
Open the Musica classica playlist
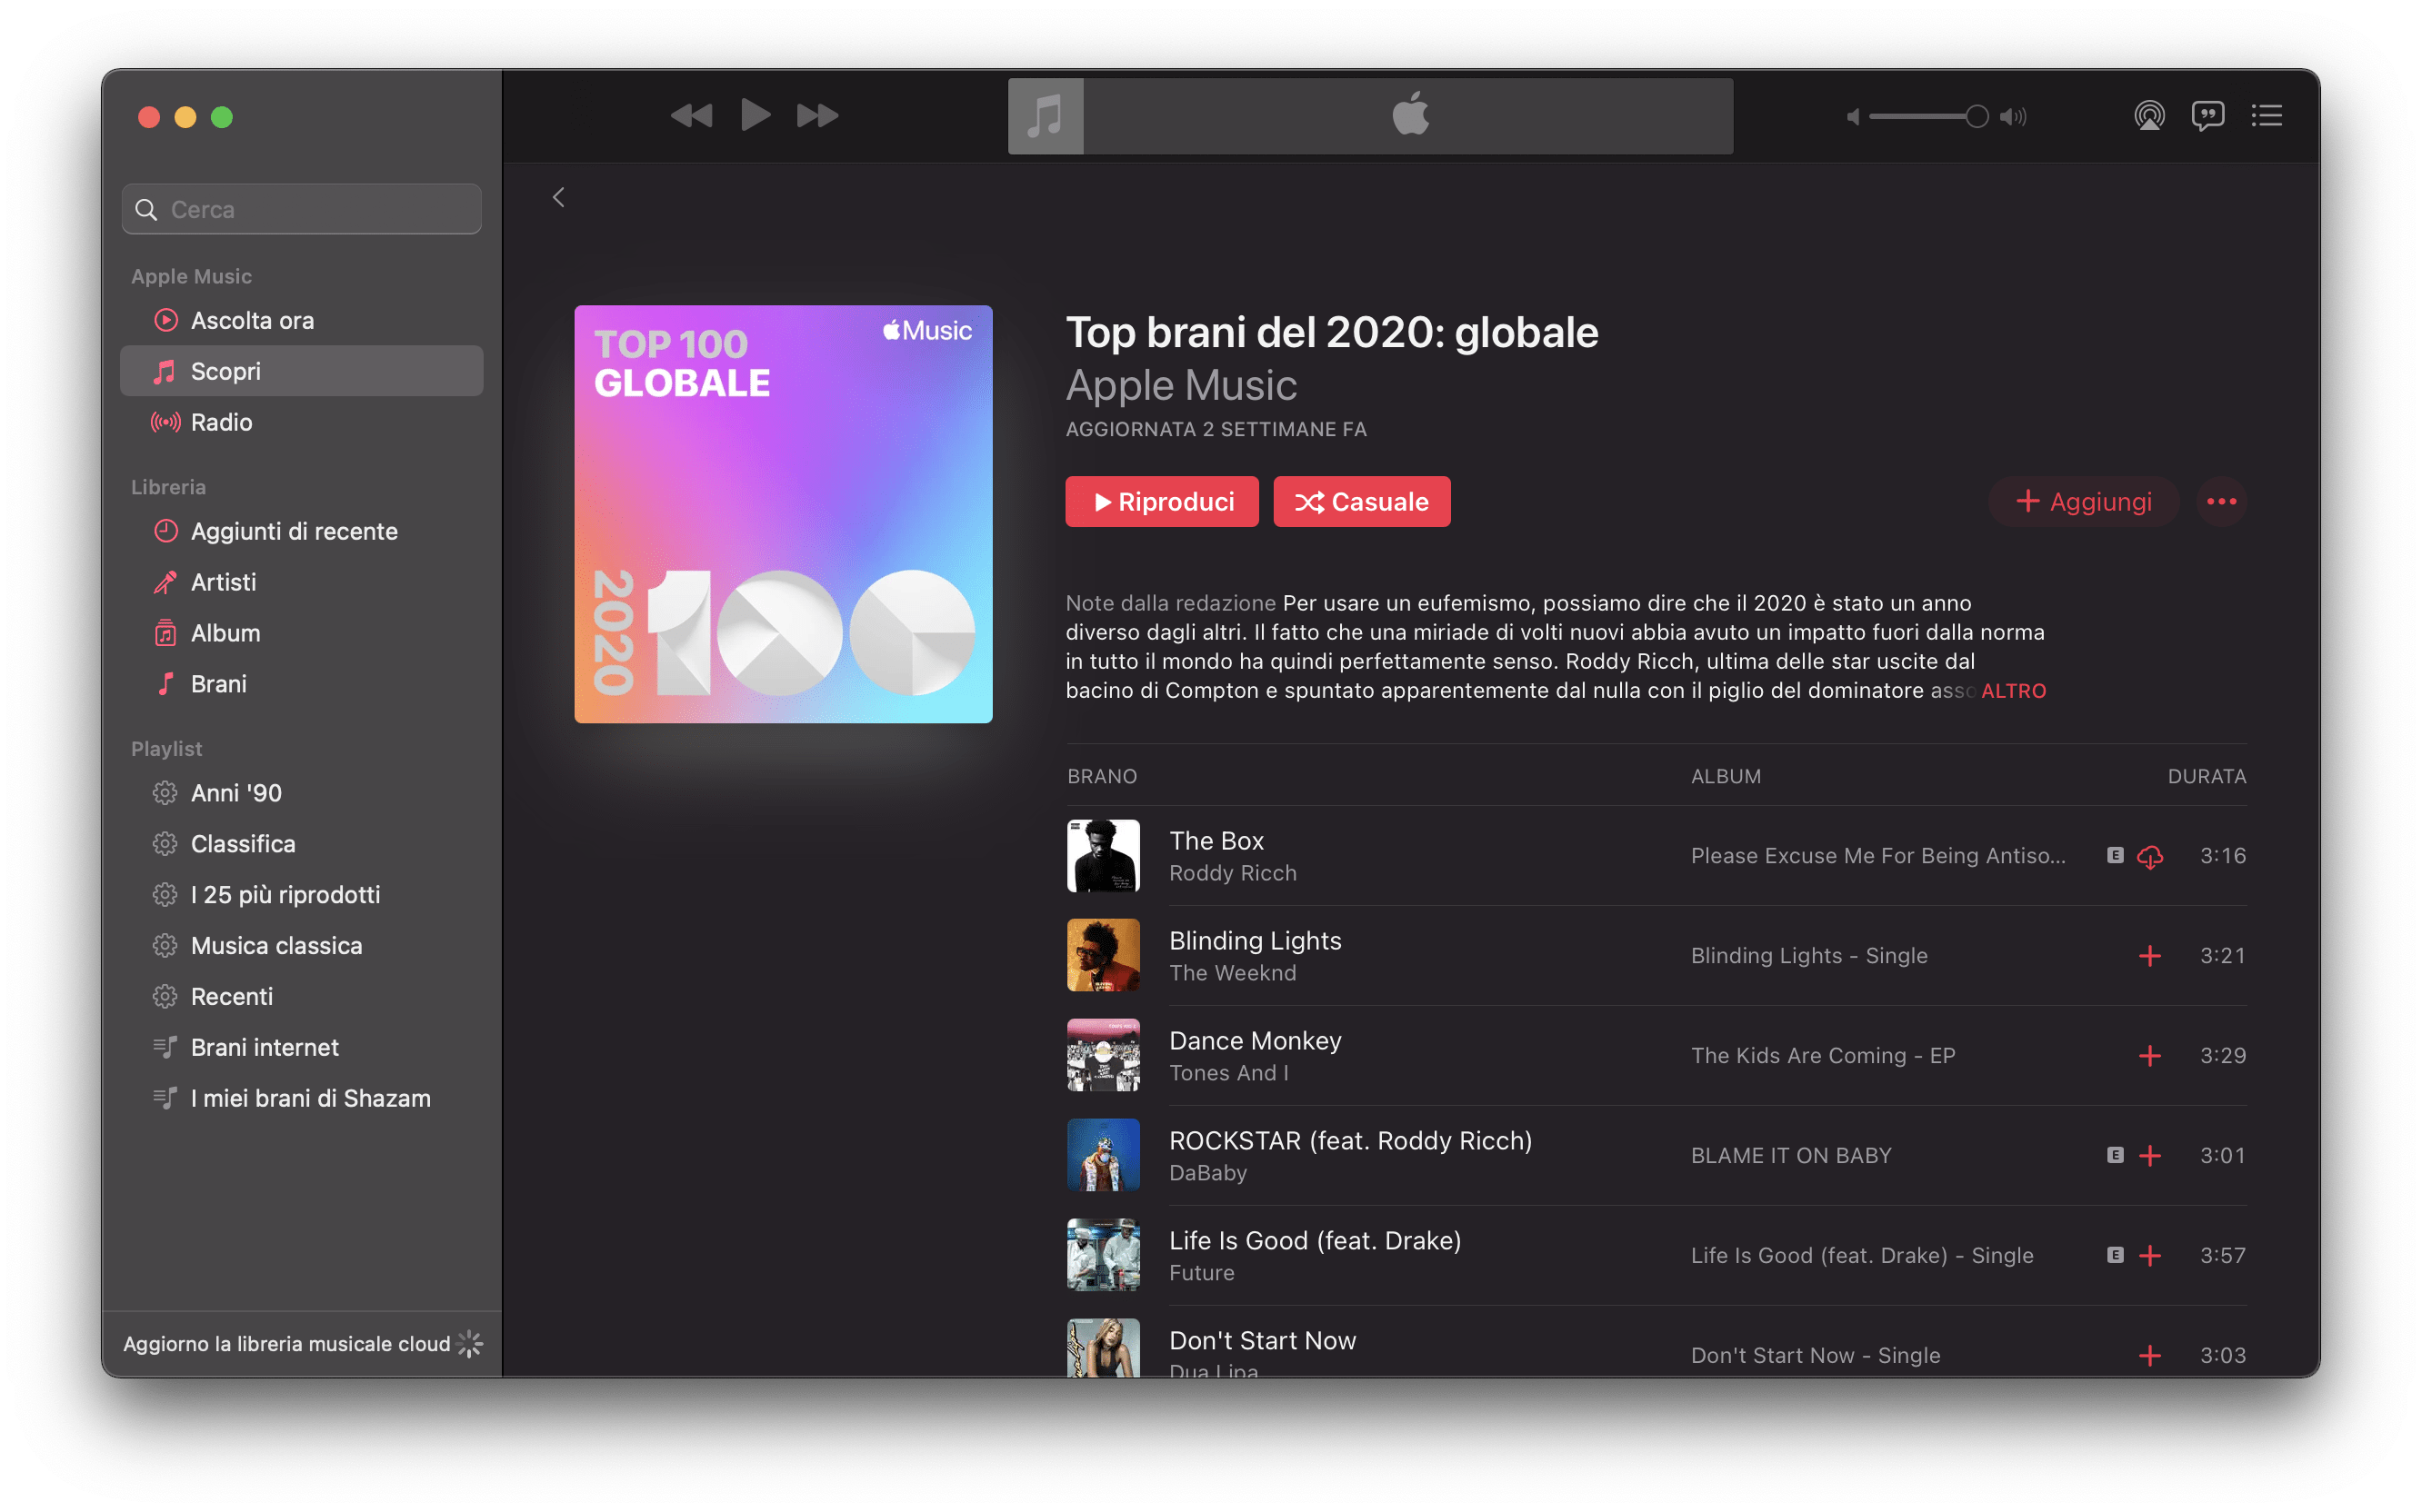click(x=302, y=946)
